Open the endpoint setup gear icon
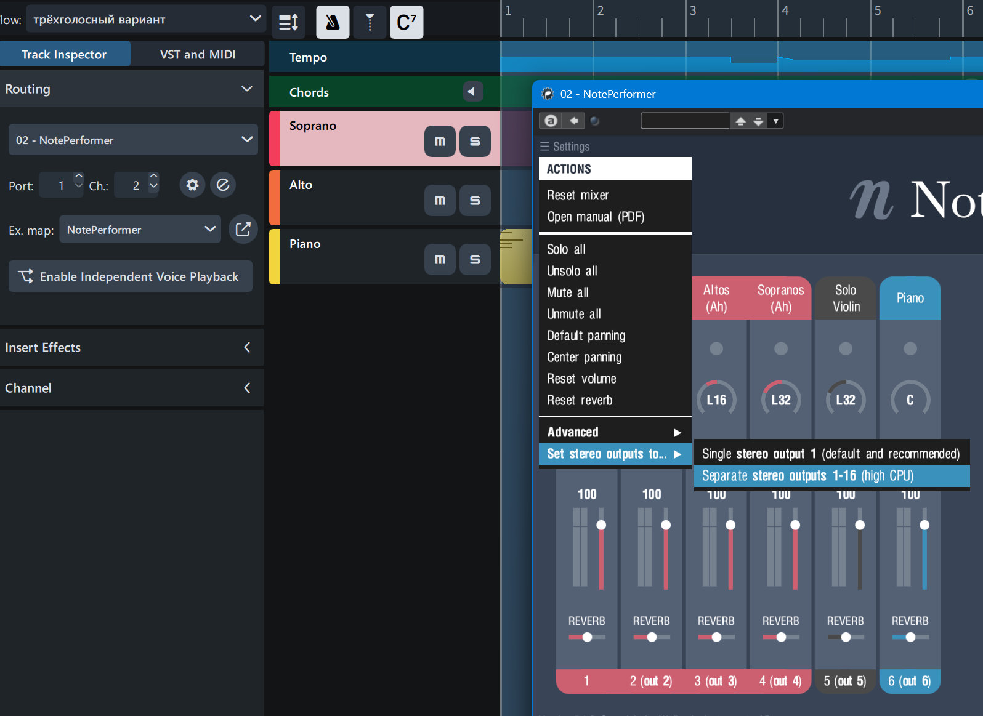 tap(193, 185)
